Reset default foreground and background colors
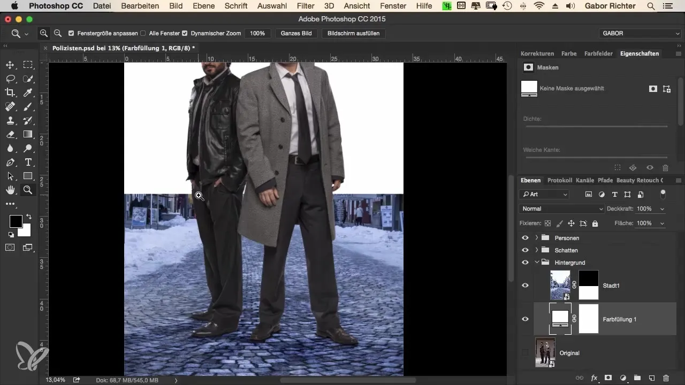Viewport: 685px width, 385px height. (x=11, y=234)
